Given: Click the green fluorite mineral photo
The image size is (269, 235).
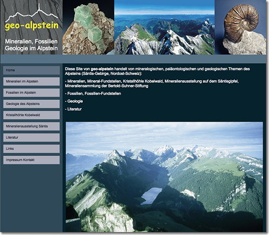Looking at the screenshot, I should point(88,27).
